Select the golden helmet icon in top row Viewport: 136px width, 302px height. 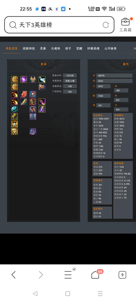point(33,79)
